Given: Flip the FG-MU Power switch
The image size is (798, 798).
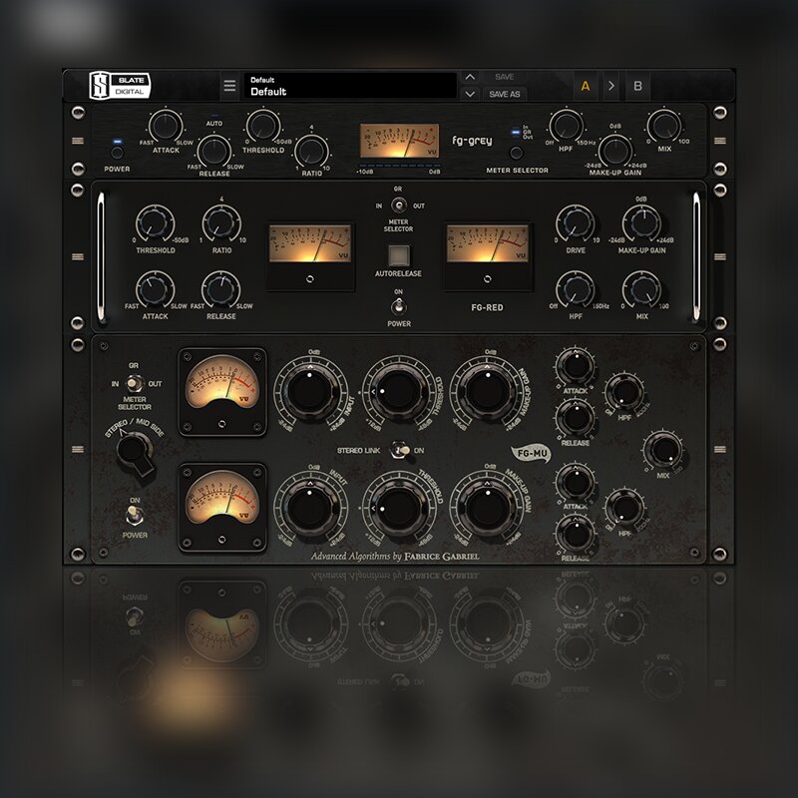Looking at the screenshot, I should pyautogui.click(x=134, y=516).
